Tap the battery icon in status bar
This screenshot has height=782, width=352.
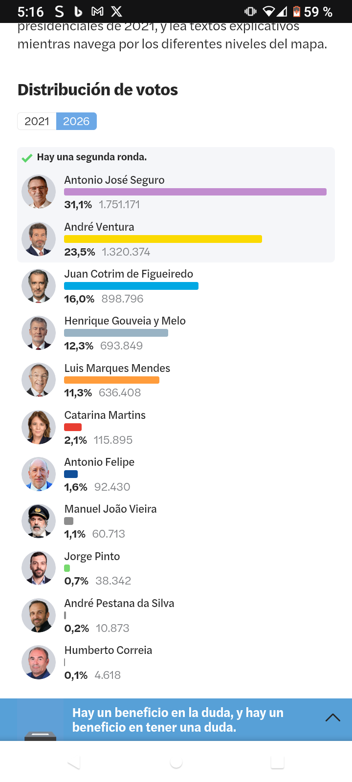tap(296, 11)
